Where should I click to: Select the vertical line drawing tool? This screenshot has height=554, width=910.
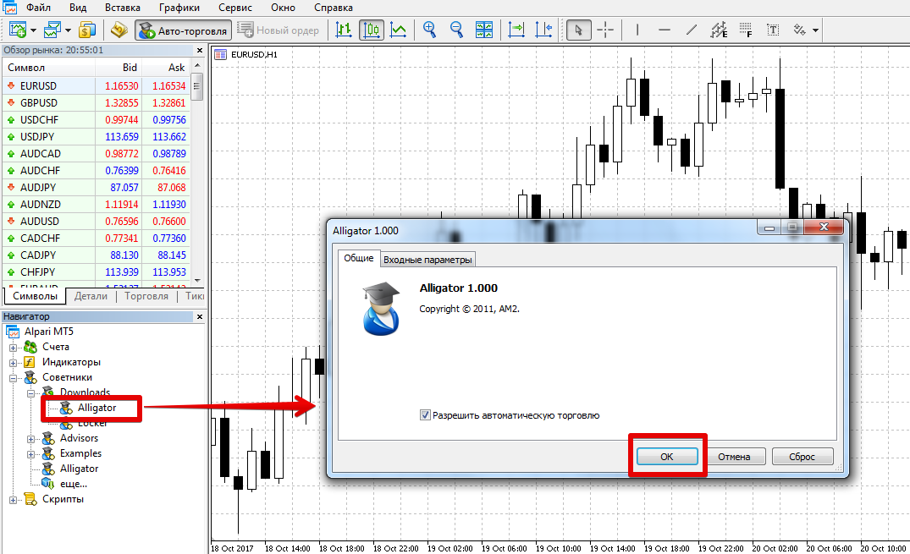(x=637, y=30)
